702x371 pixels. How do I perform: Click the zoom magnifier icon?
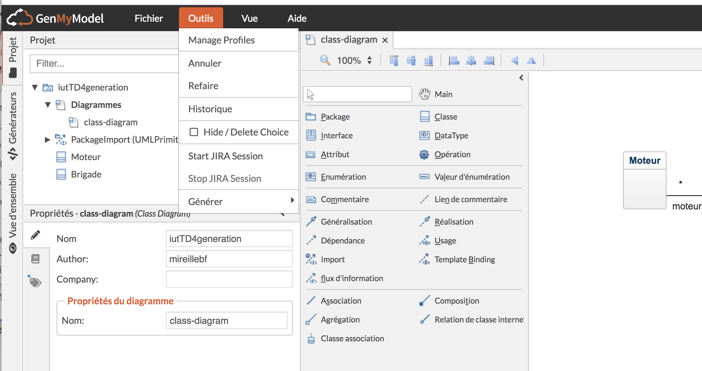click(x=325, y=60)
